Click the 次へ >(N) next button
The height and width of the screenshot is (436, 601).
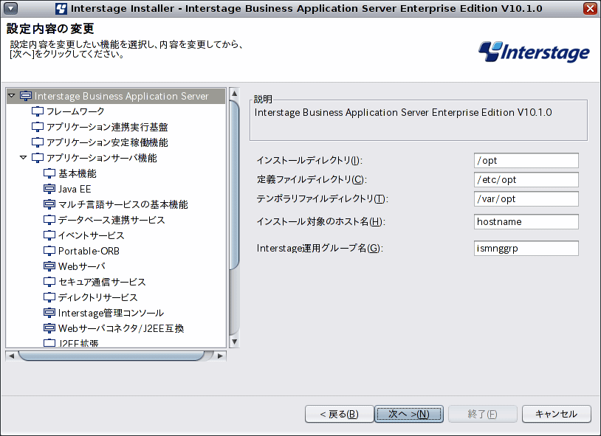point(409,414)
